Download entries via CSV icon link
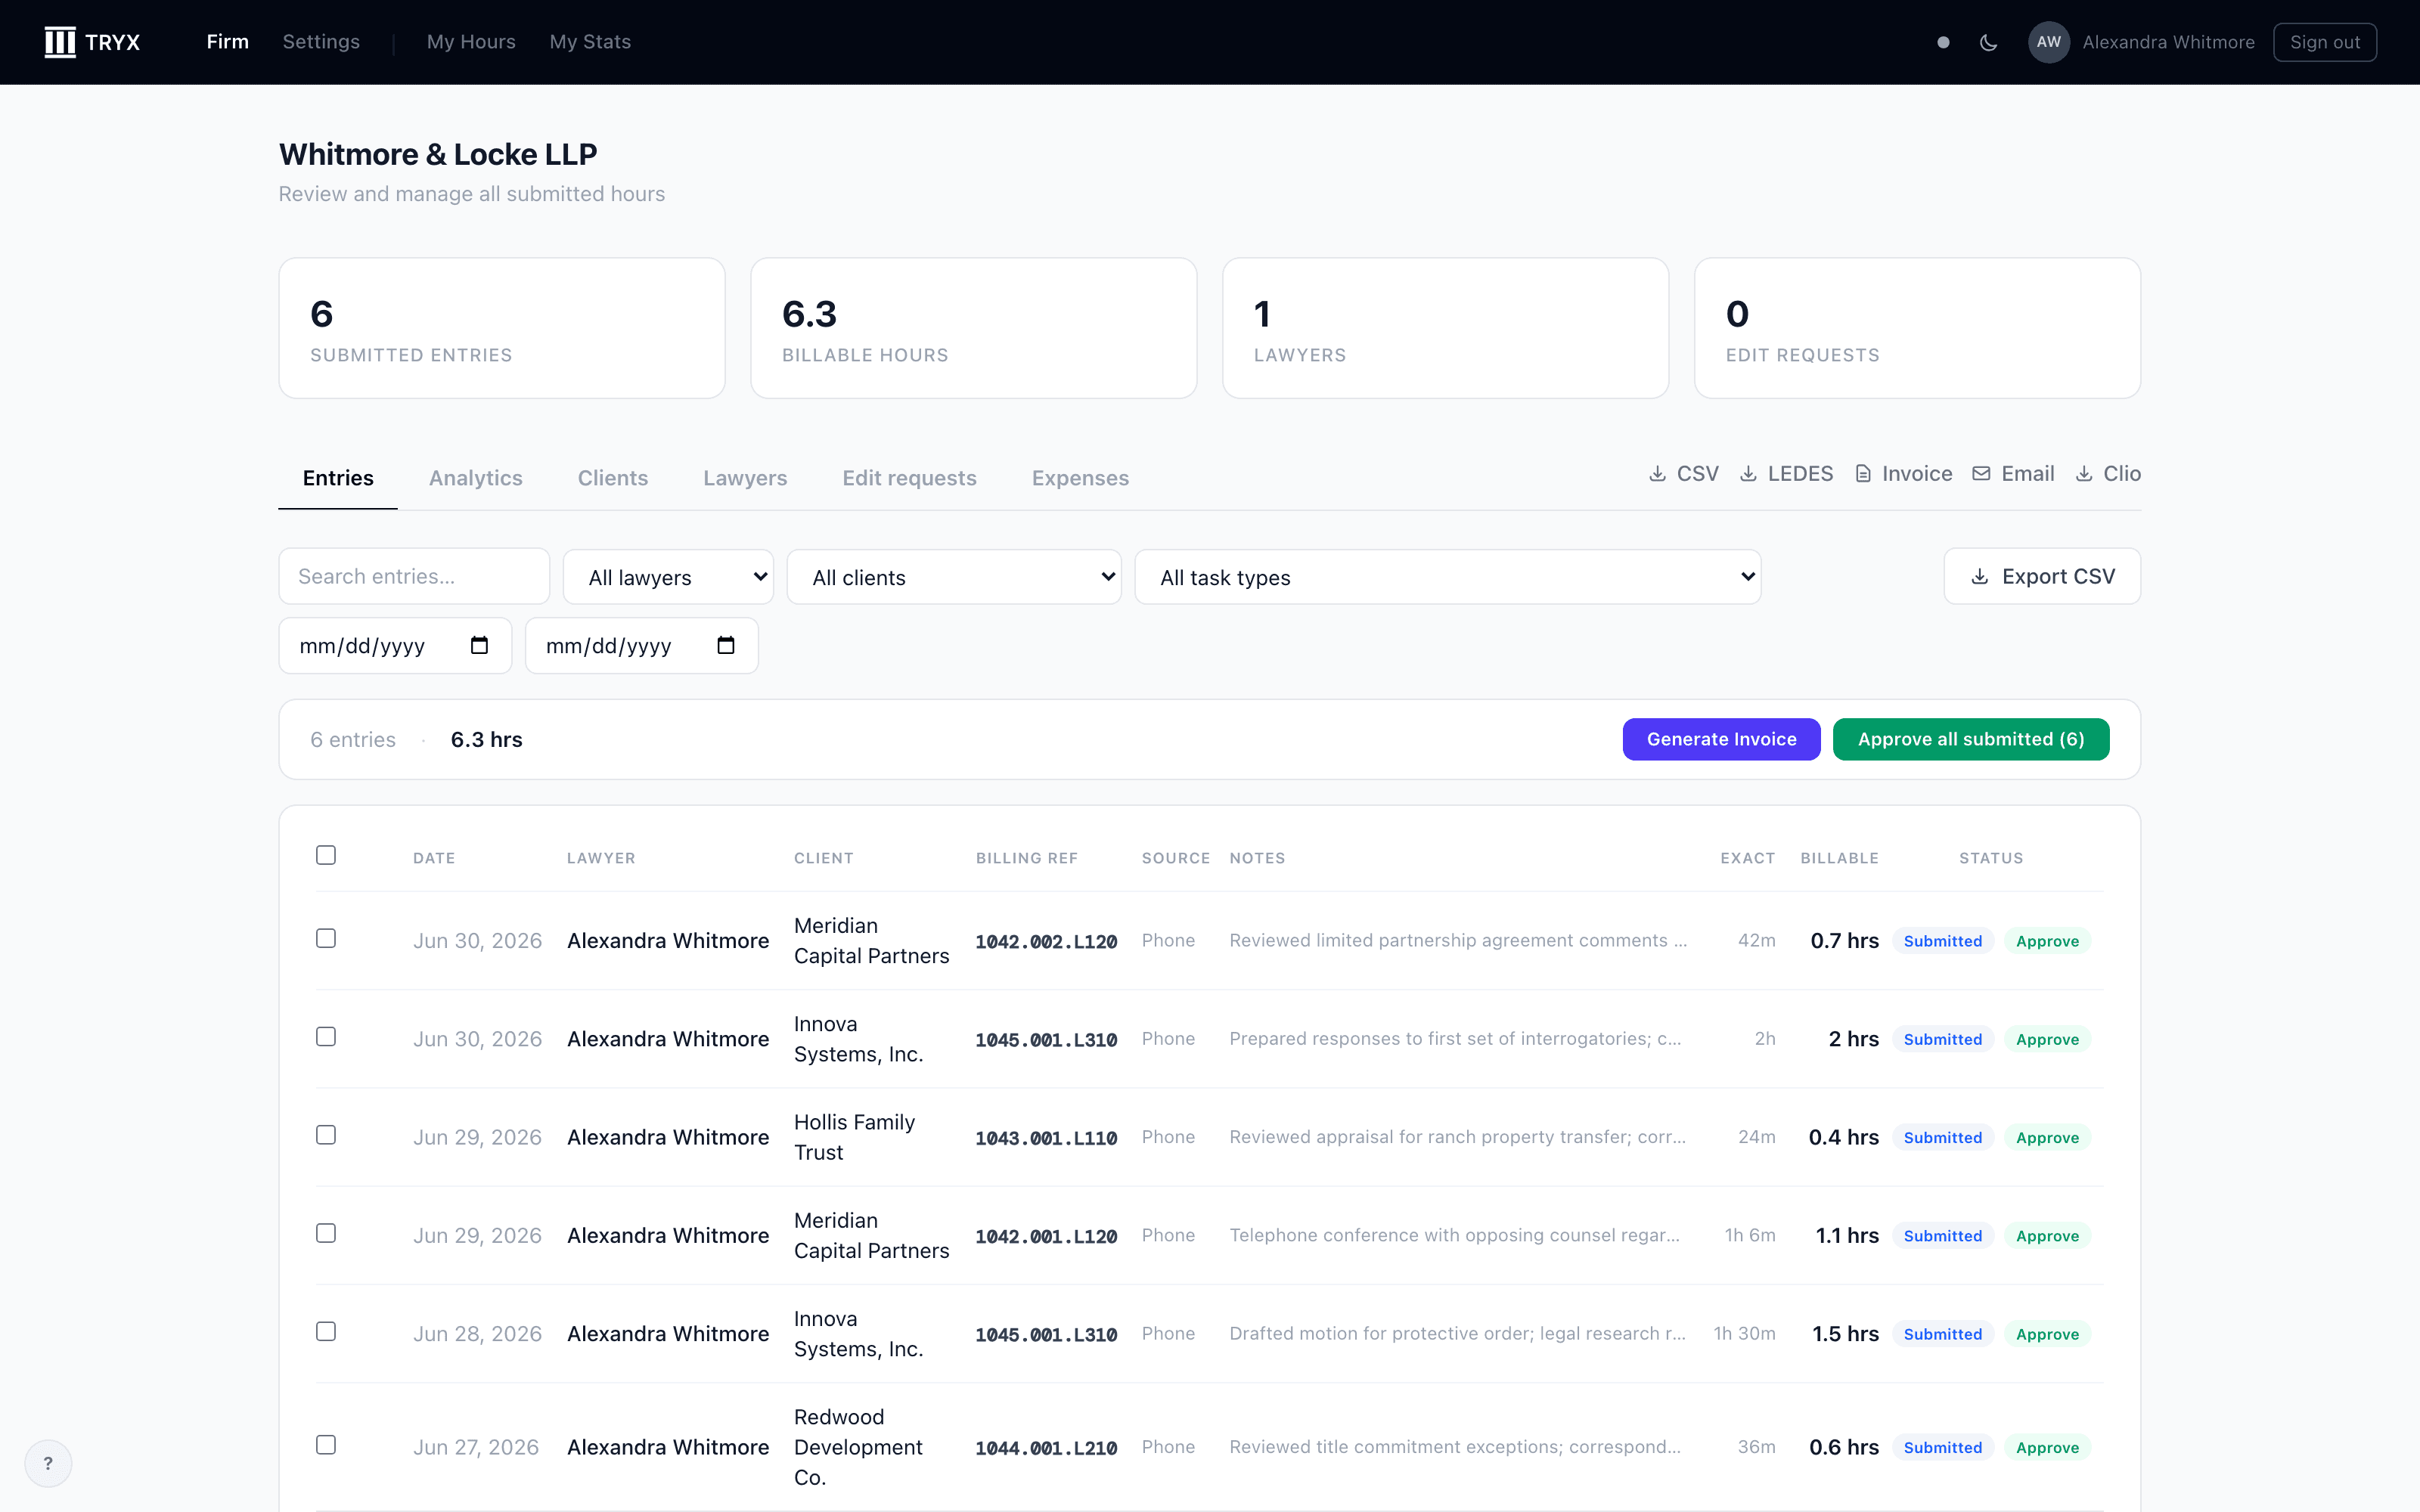 (x=1684, y=474)
